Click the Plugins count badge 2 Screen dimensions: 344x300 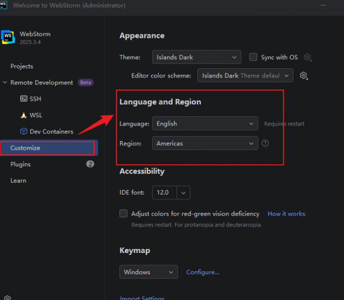pos(90,164)
